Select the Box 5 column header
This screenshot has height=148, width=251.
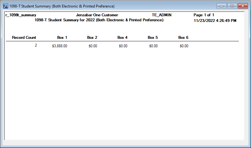click(153, 38)
